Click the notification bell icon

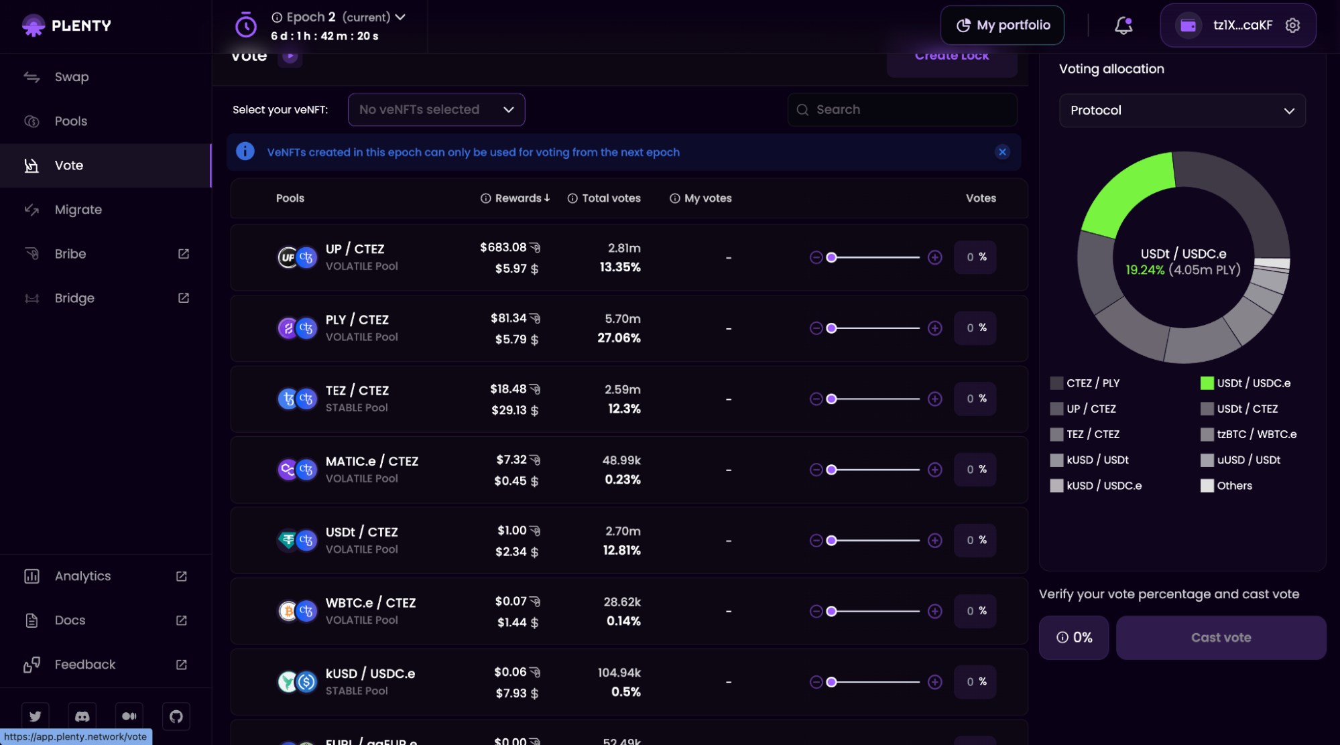(1123, 25)
